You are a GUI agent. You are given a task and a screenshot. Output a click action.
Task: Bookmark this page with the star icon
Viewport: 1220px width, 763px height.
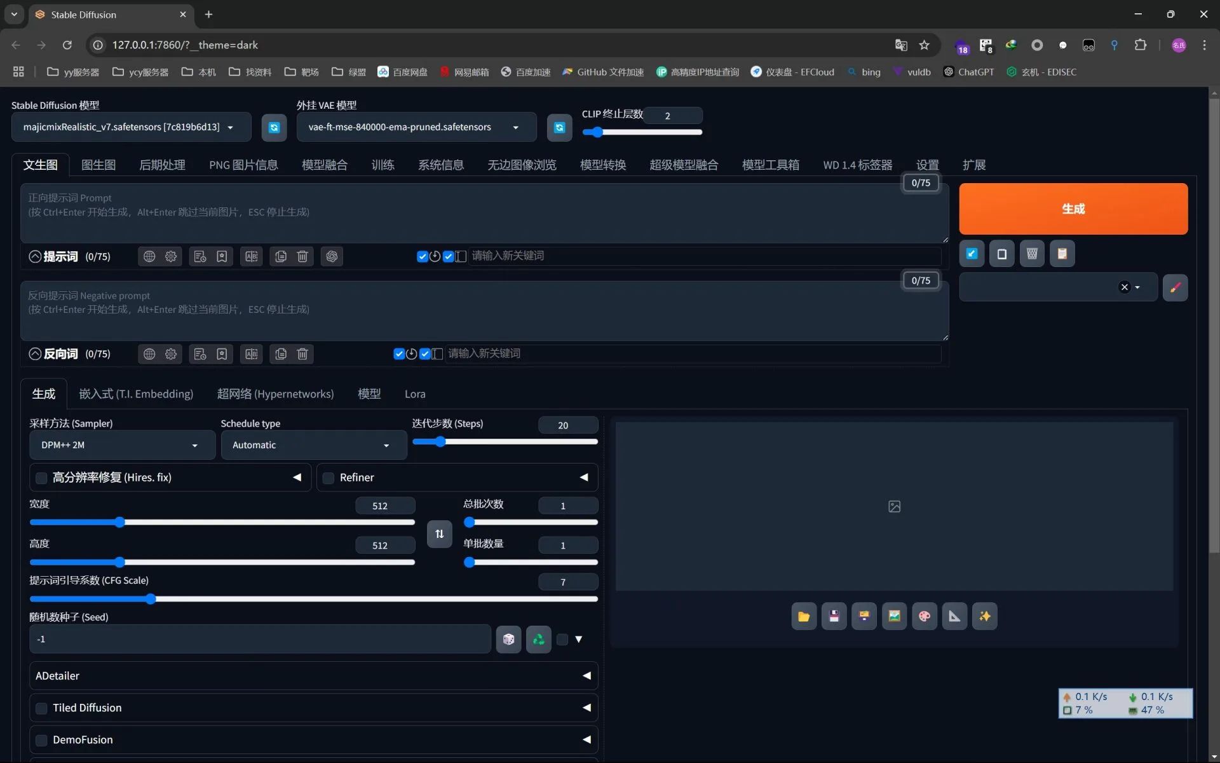925,45
